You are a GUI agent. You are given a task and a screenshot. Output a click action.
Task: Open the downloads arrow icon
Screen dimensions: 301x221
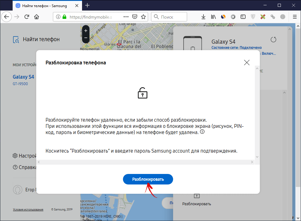(x=203, y=17)
